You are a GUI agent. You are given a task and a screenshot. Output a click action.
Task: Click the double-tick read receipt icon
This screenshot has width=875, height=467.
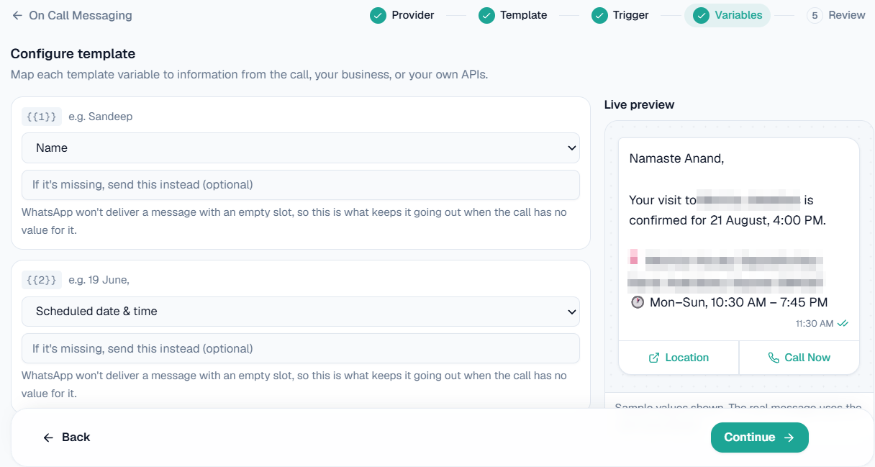click(843, 324)
